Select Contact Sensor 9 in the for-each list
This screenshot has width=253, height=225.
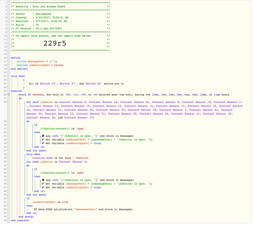pyautogui.click(x=165, y=103)
